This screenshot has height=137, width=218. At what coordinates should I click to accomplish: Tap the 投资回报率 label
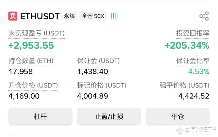click(193, 33)
